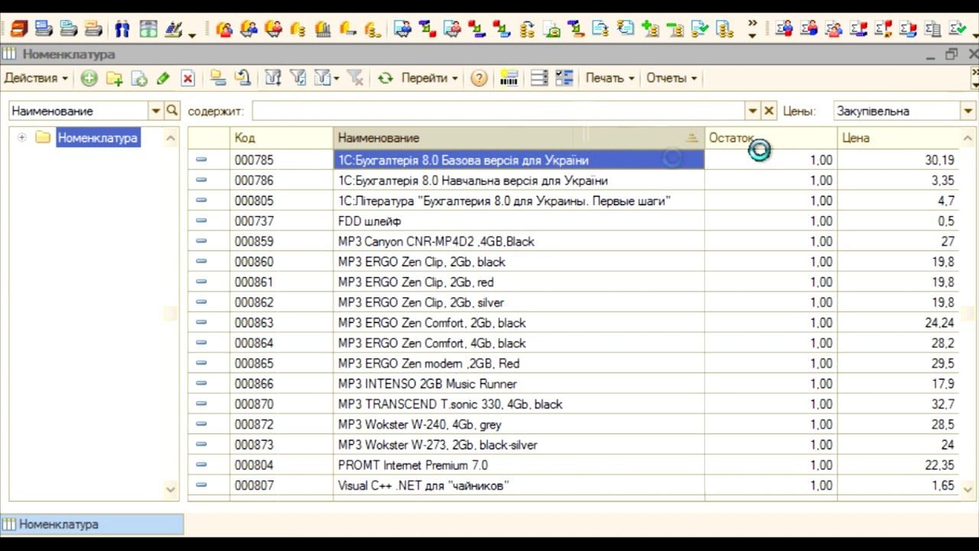979x551 pixels.
Task: Open help with the question mark icon
Action: 479,78
